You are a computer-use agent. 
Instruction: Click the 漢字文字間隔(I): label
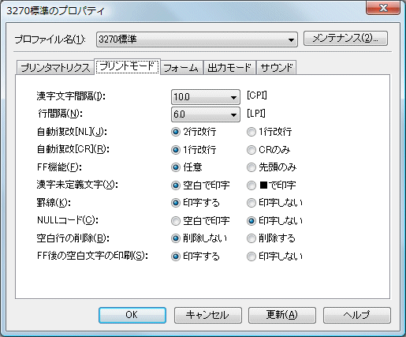(x=71, y=96)
